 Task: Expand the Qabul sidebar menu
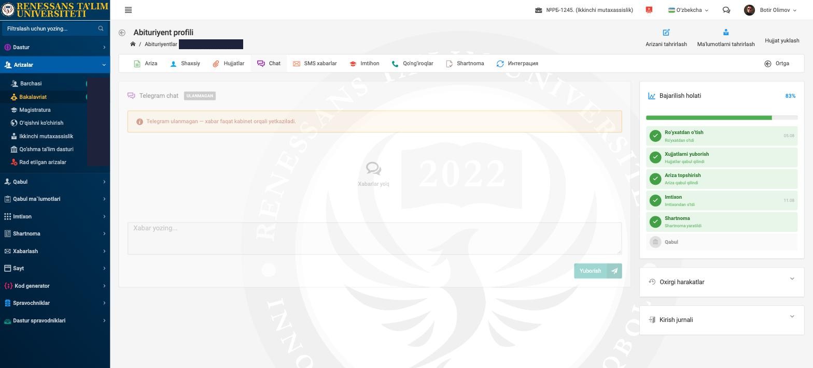[x=55, y=182]
